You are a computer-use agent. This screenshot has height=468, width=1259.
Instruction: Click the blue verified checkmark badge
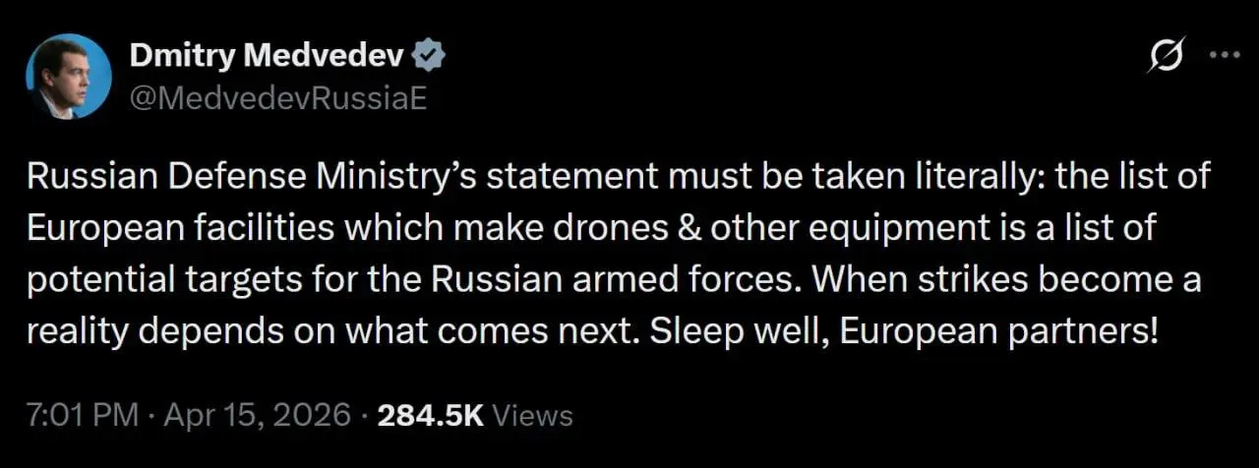431,58
